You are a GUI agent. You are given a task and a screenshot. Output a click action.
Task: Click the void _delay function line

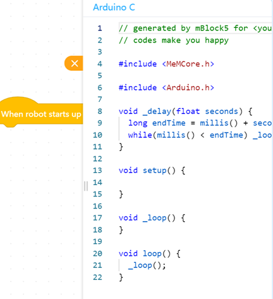coord(185,111)
